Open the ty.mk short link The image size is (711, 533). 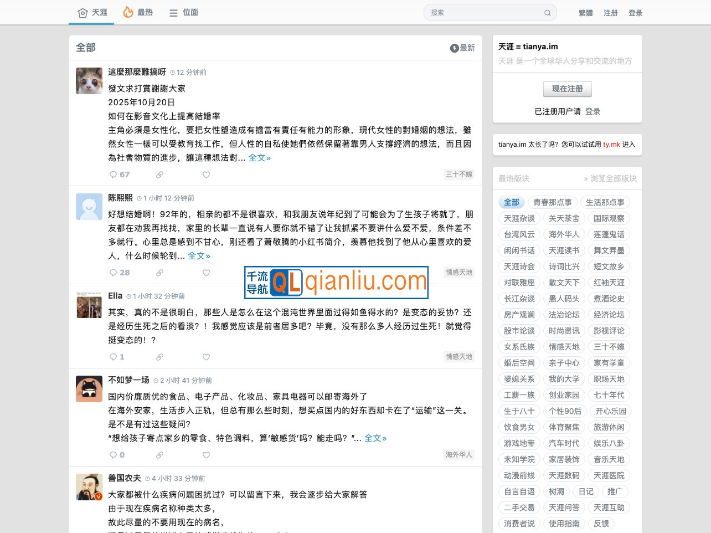pos(611,145)
